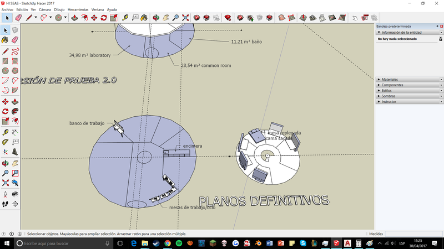444x249 pixels.
Task: Activate the Look Around eye tool
Action: pyautogui.click(x=15, y=194)
